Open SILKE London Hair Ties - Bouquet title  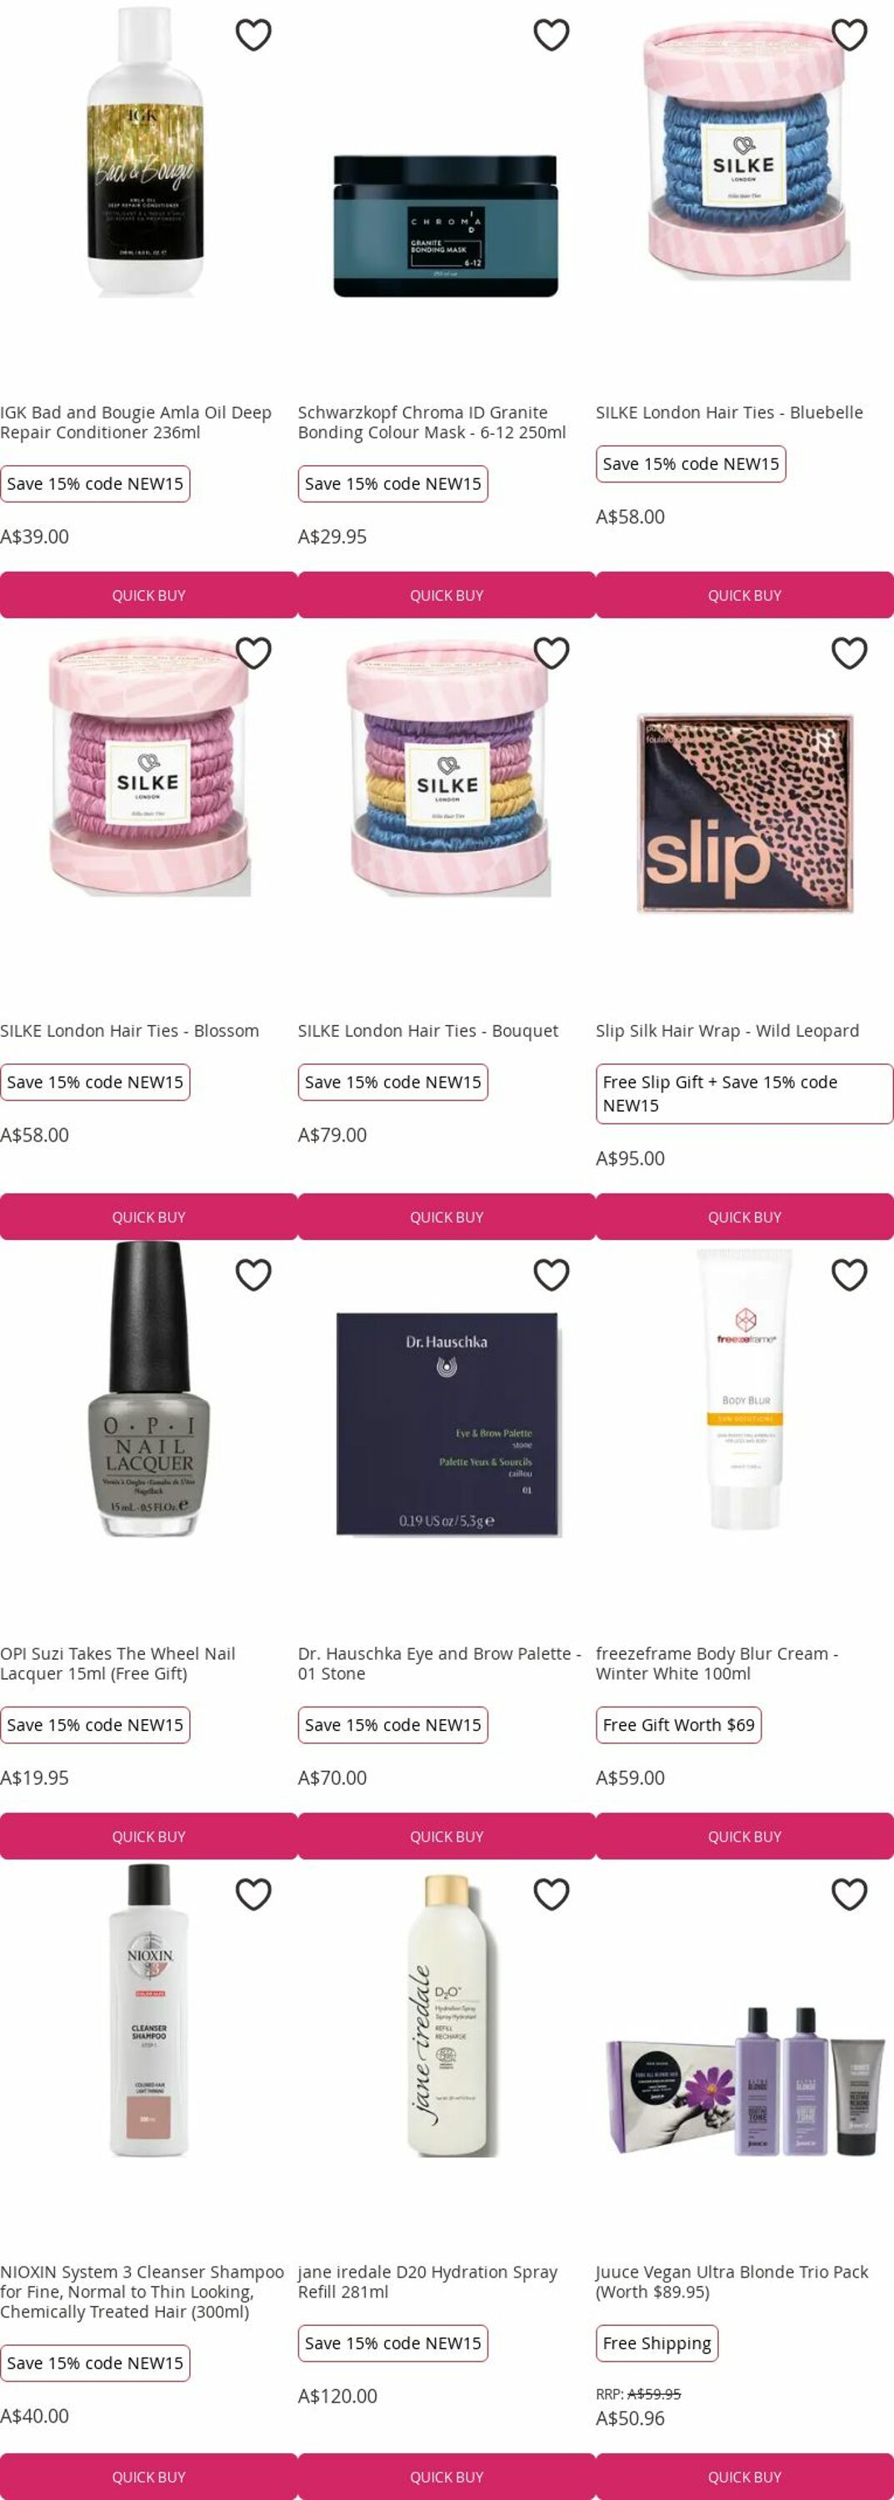(428, 1031)
